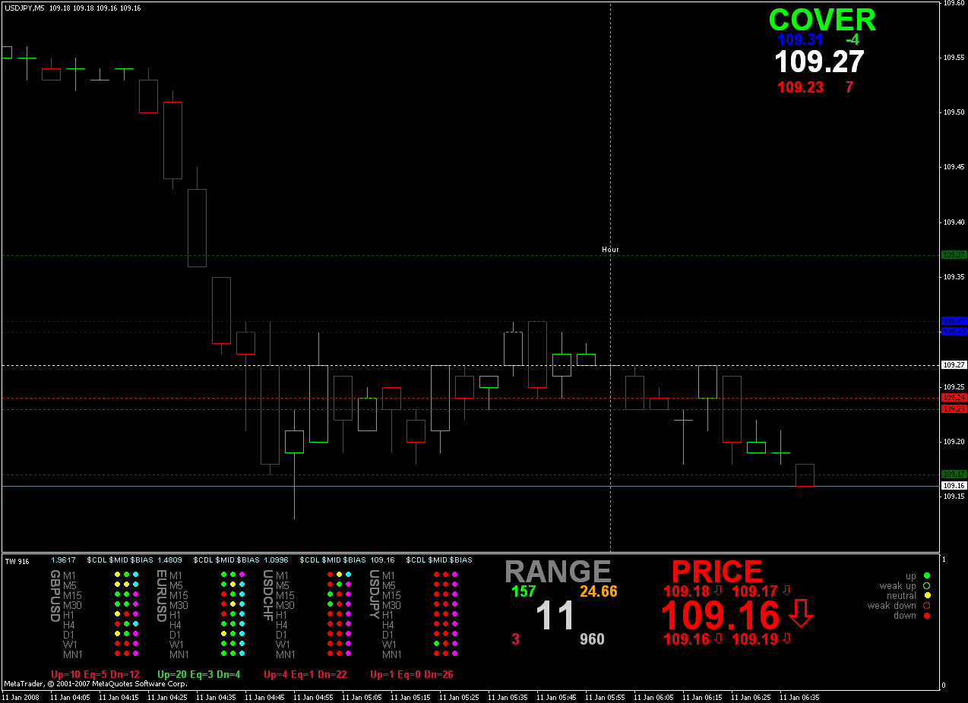Click the small arrow next to 109.19
Screen dimensions: 968x703
point(786,638)
